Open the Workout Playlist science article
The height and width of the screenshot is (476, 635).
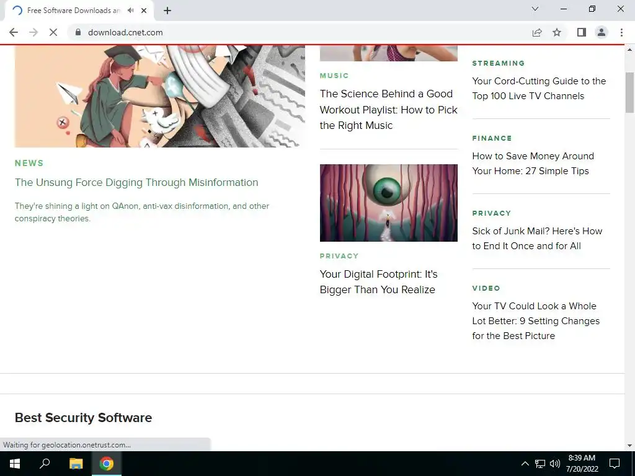[388, 110]
